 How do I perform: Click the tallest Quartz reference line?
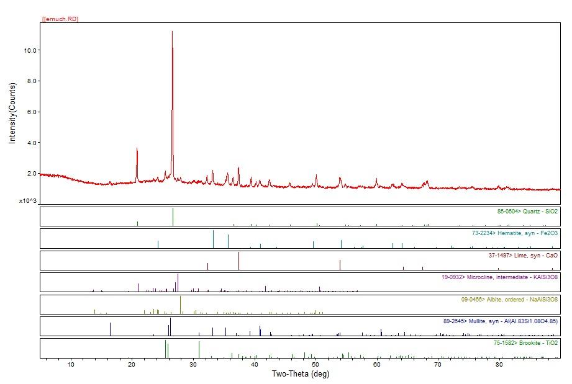[173, 217]
